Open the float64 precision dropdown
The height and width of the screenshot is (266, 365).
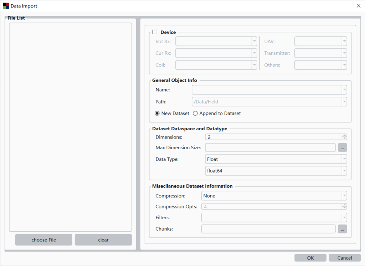pos(344,171)
